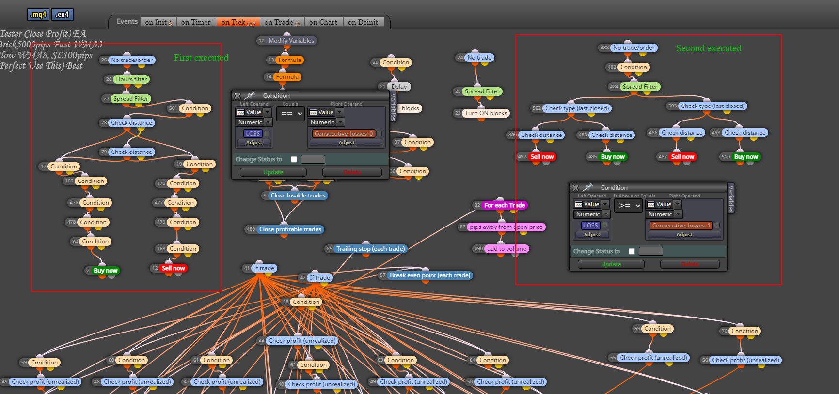Tick the checkbox beside Consecutive_losses_0
839x394 pixels.
click(379, 134)
